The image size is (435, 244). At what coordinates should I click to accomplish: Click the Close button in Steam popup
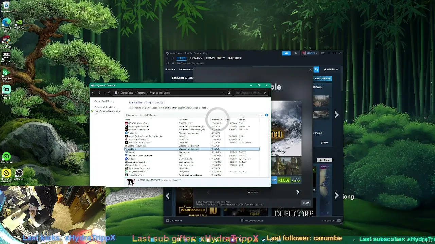[x=306, y=203]
